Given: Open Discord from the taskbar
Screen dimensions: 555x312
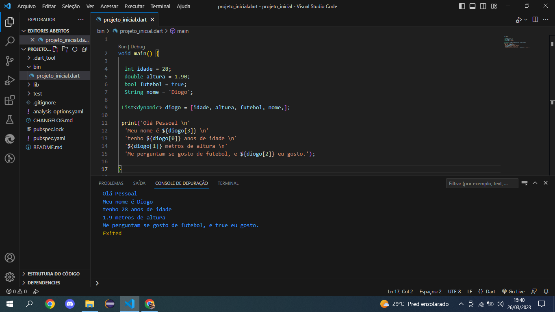Looking at the screenshot, I should (70, 303).
